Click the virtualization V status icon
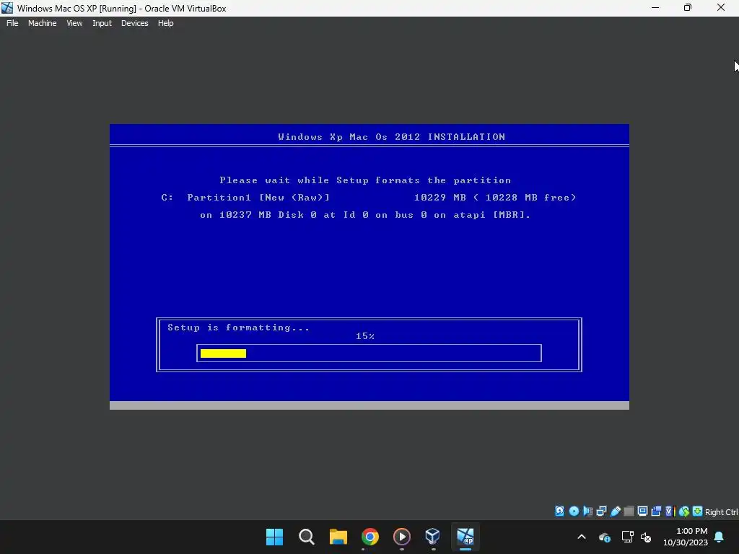 tap(670, 511)
